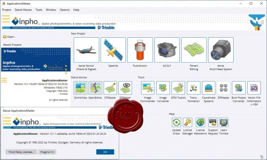267x160 pixels.
Task: Open the Image Commander tool
Action: [x=148, y=88]
